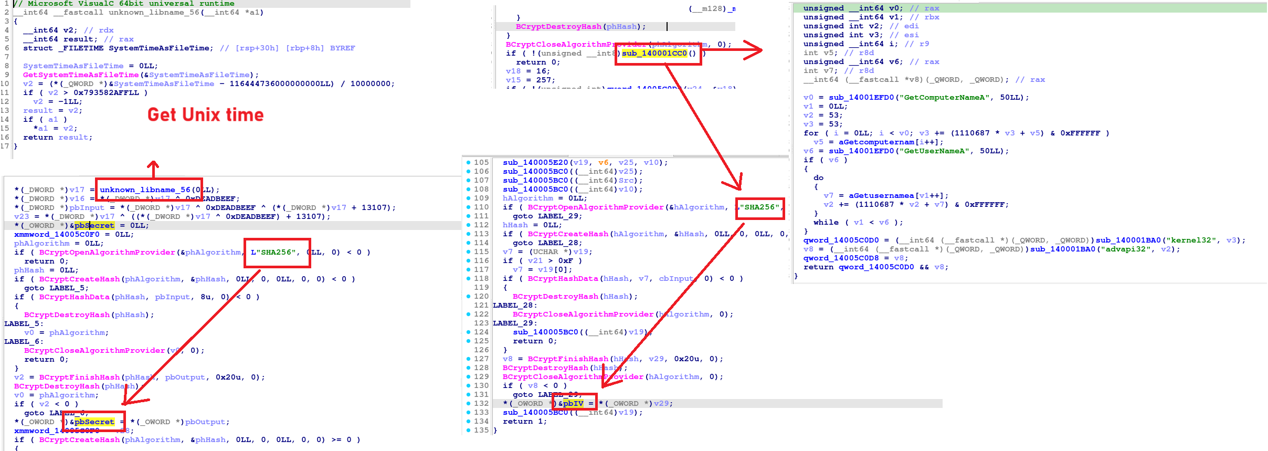Click the blue gutter dot at line 127
This screenshot has width=1268, height=451.
[468, 359]
